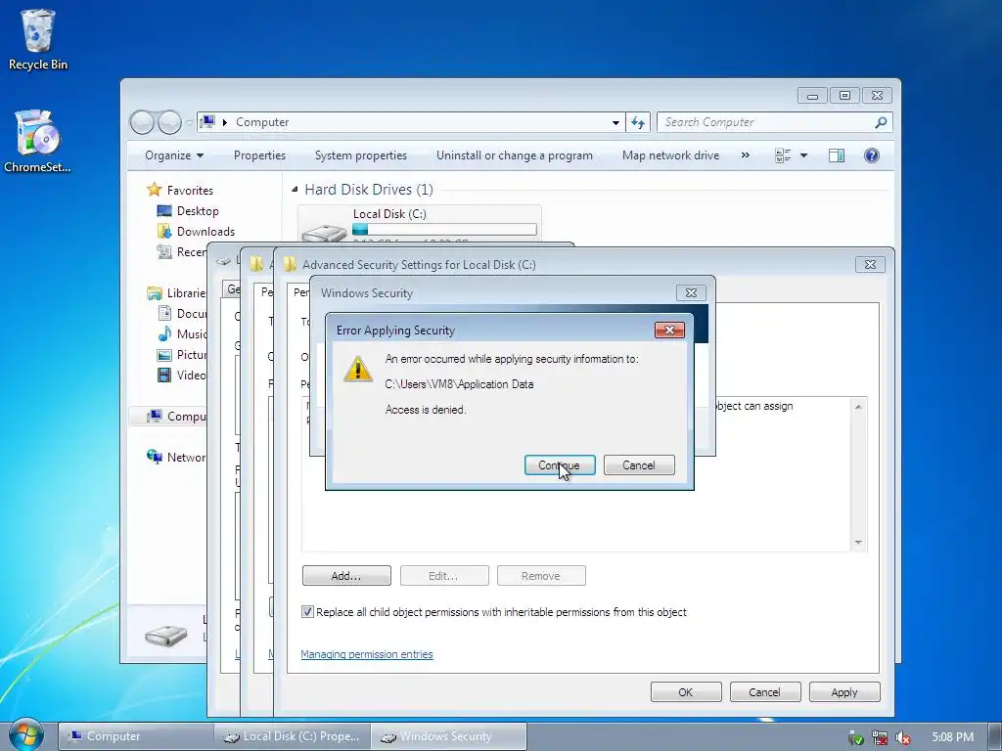Click Uninstall or change a program
This screenshot has width=1002, height=751.
pos(515,155)
